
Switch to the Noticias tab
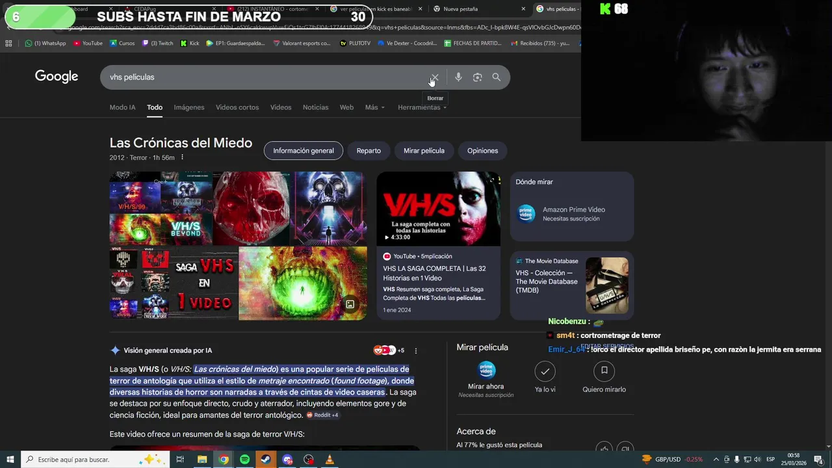(315, 107)
